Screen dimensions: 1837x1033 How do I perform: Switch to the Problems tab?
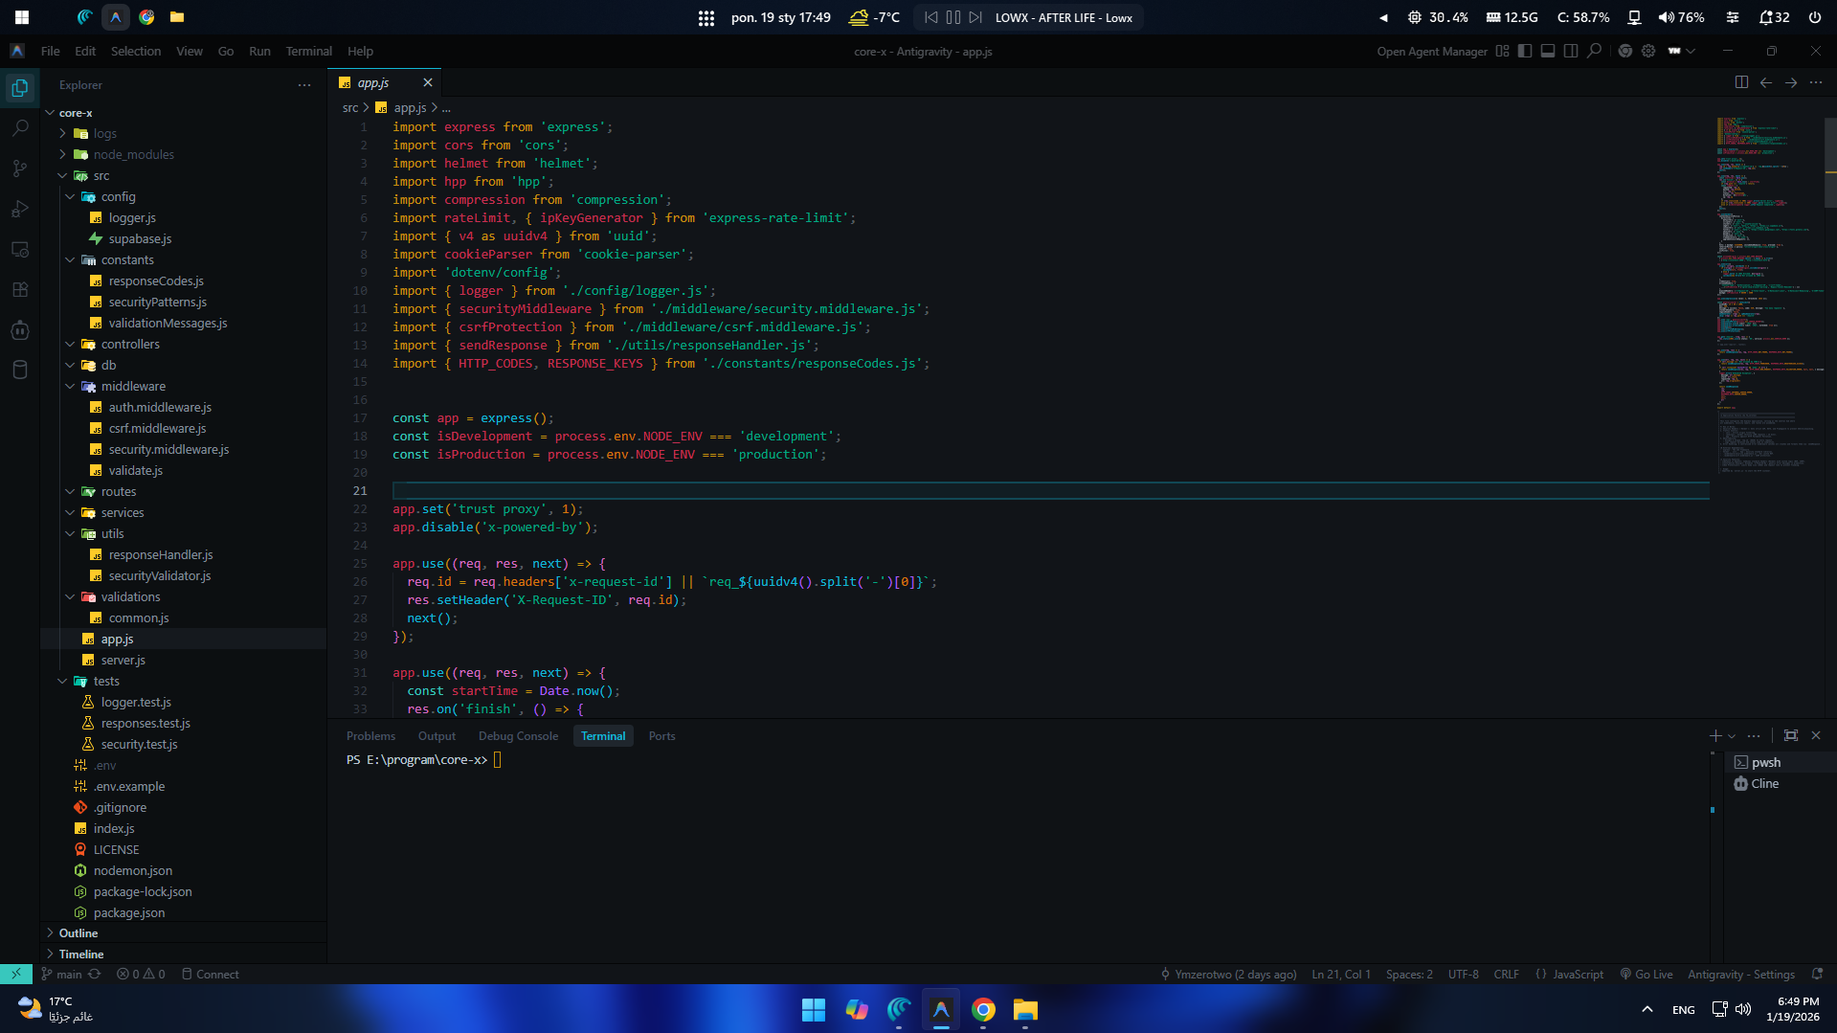[370, 736]
